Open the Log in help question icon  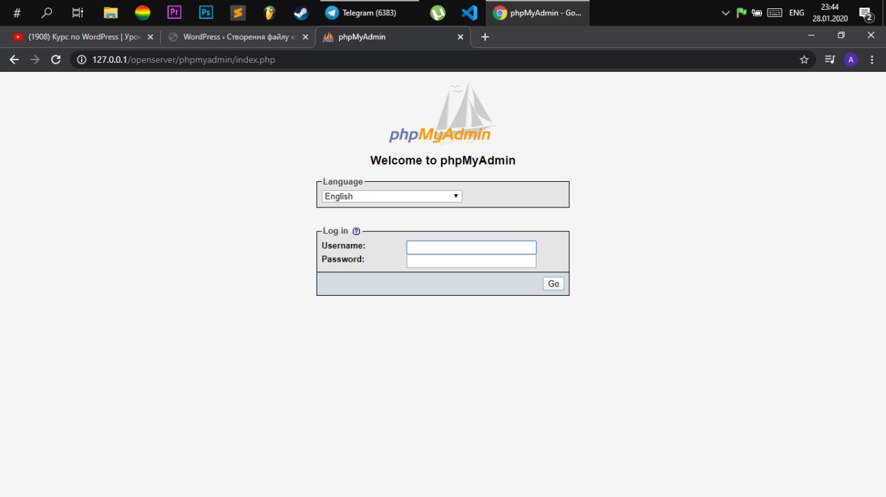(356, 232)
